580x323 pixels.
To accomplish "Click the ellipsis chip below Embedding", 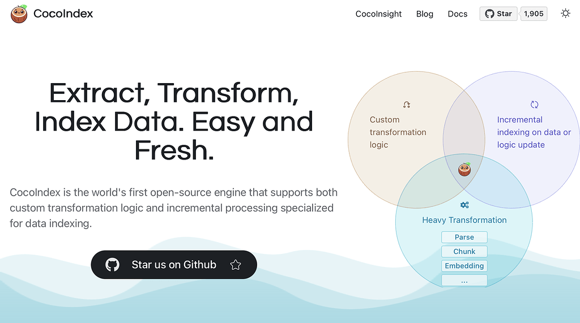I will 464,281.
